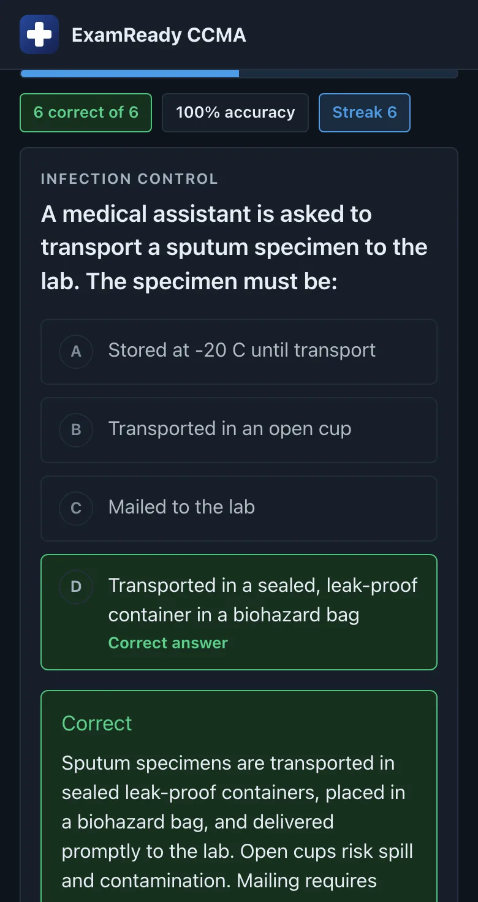Click the 'Correct' explanation heading
This screenshot has height=902, width=478.
click(x=97, y=723)
